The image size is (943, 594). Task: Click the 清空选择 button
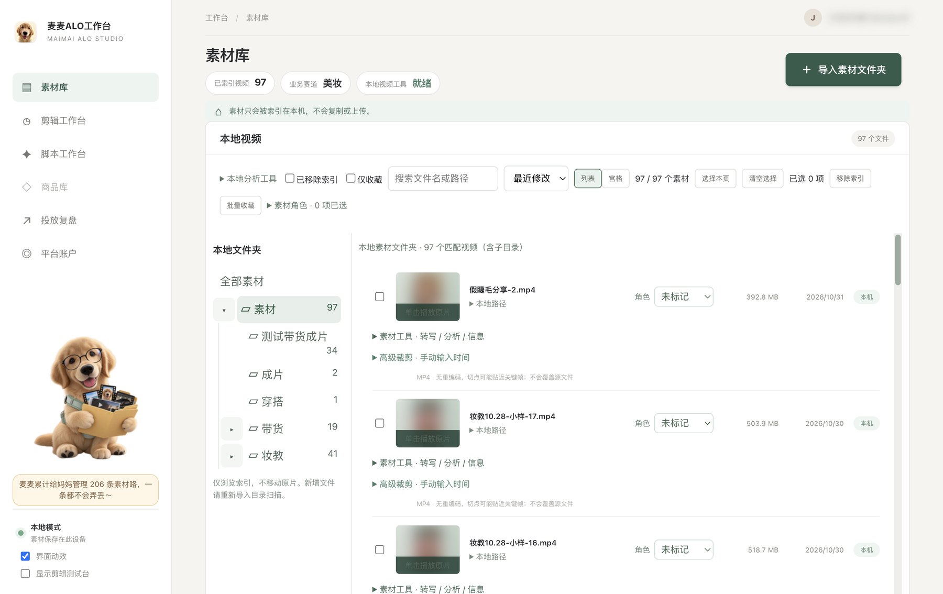coord(763,179)
